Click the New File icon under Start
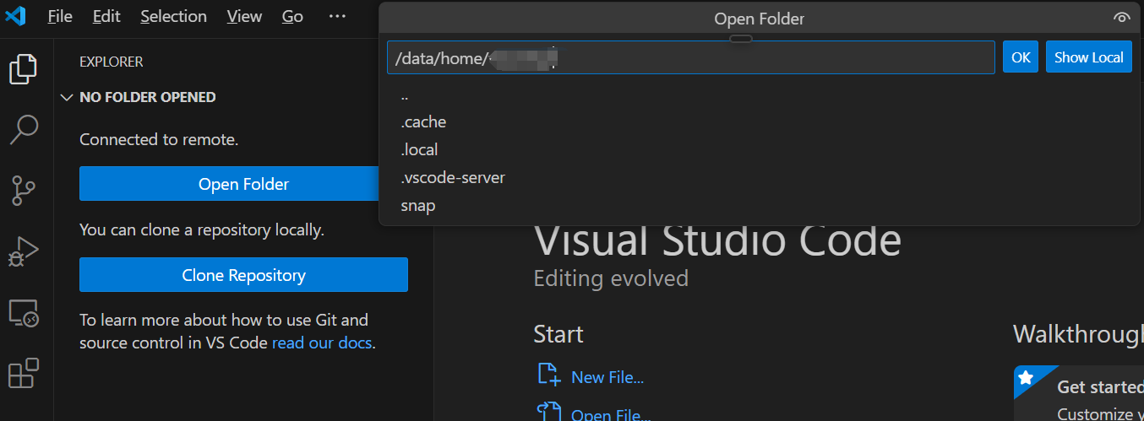The height and width of the screenshot is (421, 1144). [x=548, y=375]
